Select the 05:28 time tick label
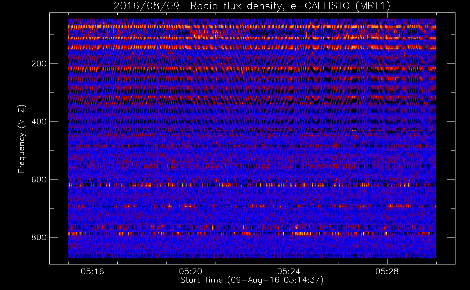 (387, 271)
